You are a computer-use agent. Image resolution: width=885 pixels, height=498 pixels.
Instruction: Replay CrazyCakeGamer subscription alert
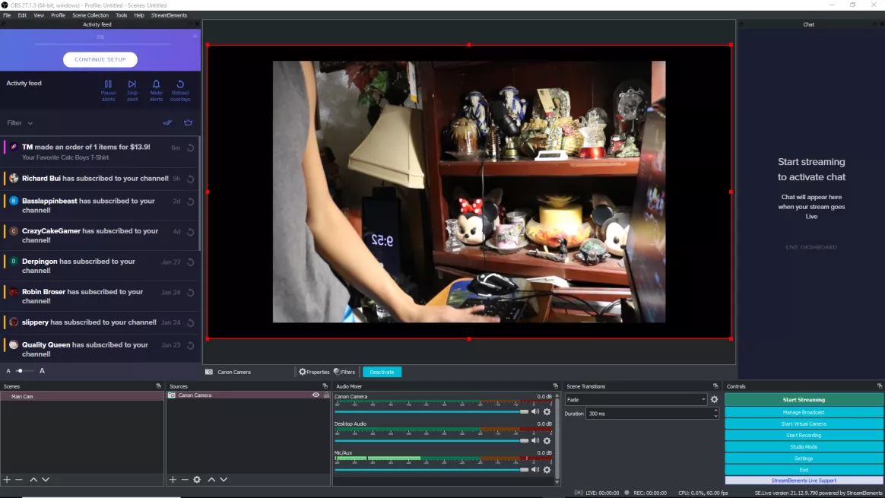click(191, 232)
